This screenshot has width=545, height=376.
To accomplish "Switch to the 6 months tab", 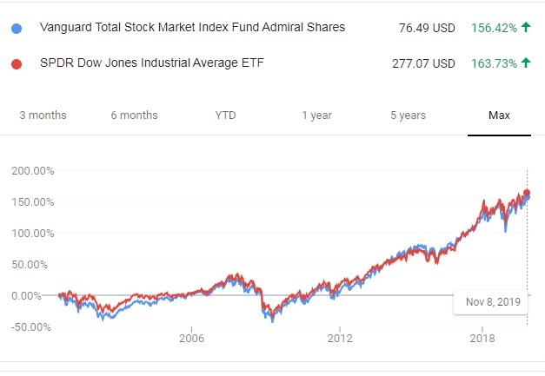I will (x=134, y=115).
